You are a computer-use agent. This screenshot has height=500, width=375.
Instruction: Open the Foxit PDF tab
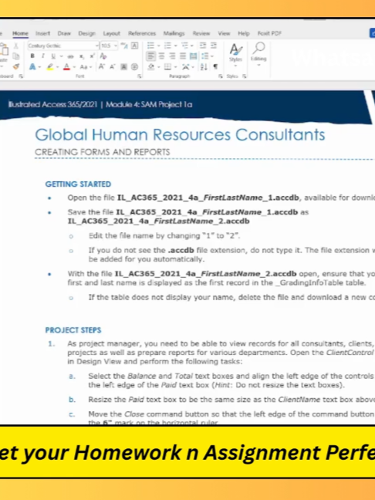coord(269,33)
